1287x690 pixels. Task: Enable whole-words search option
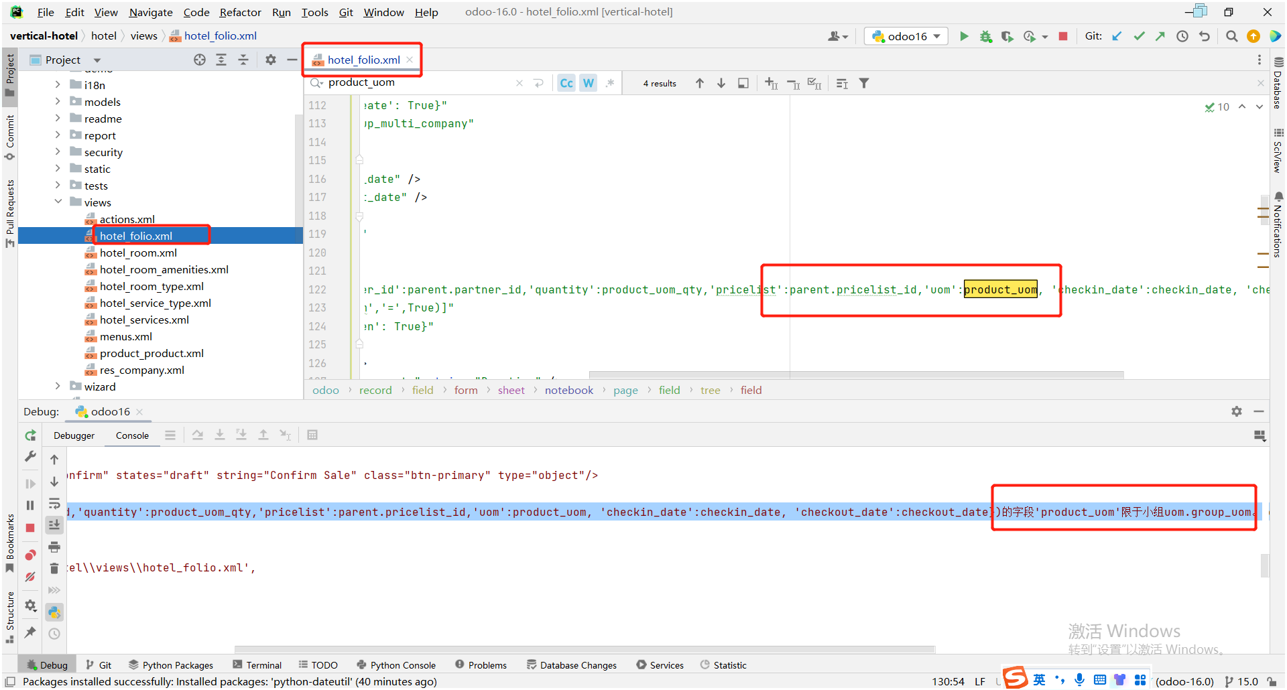[588, 82]
